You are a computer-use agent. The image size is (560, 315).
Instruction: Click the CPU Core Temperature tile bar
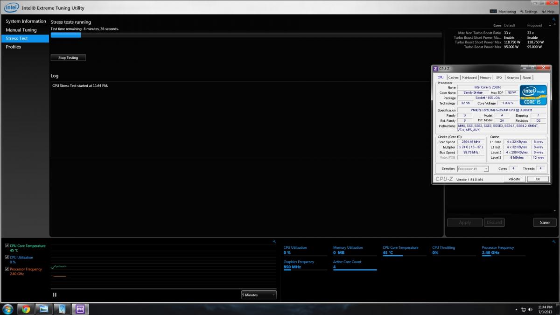point(404,256)
